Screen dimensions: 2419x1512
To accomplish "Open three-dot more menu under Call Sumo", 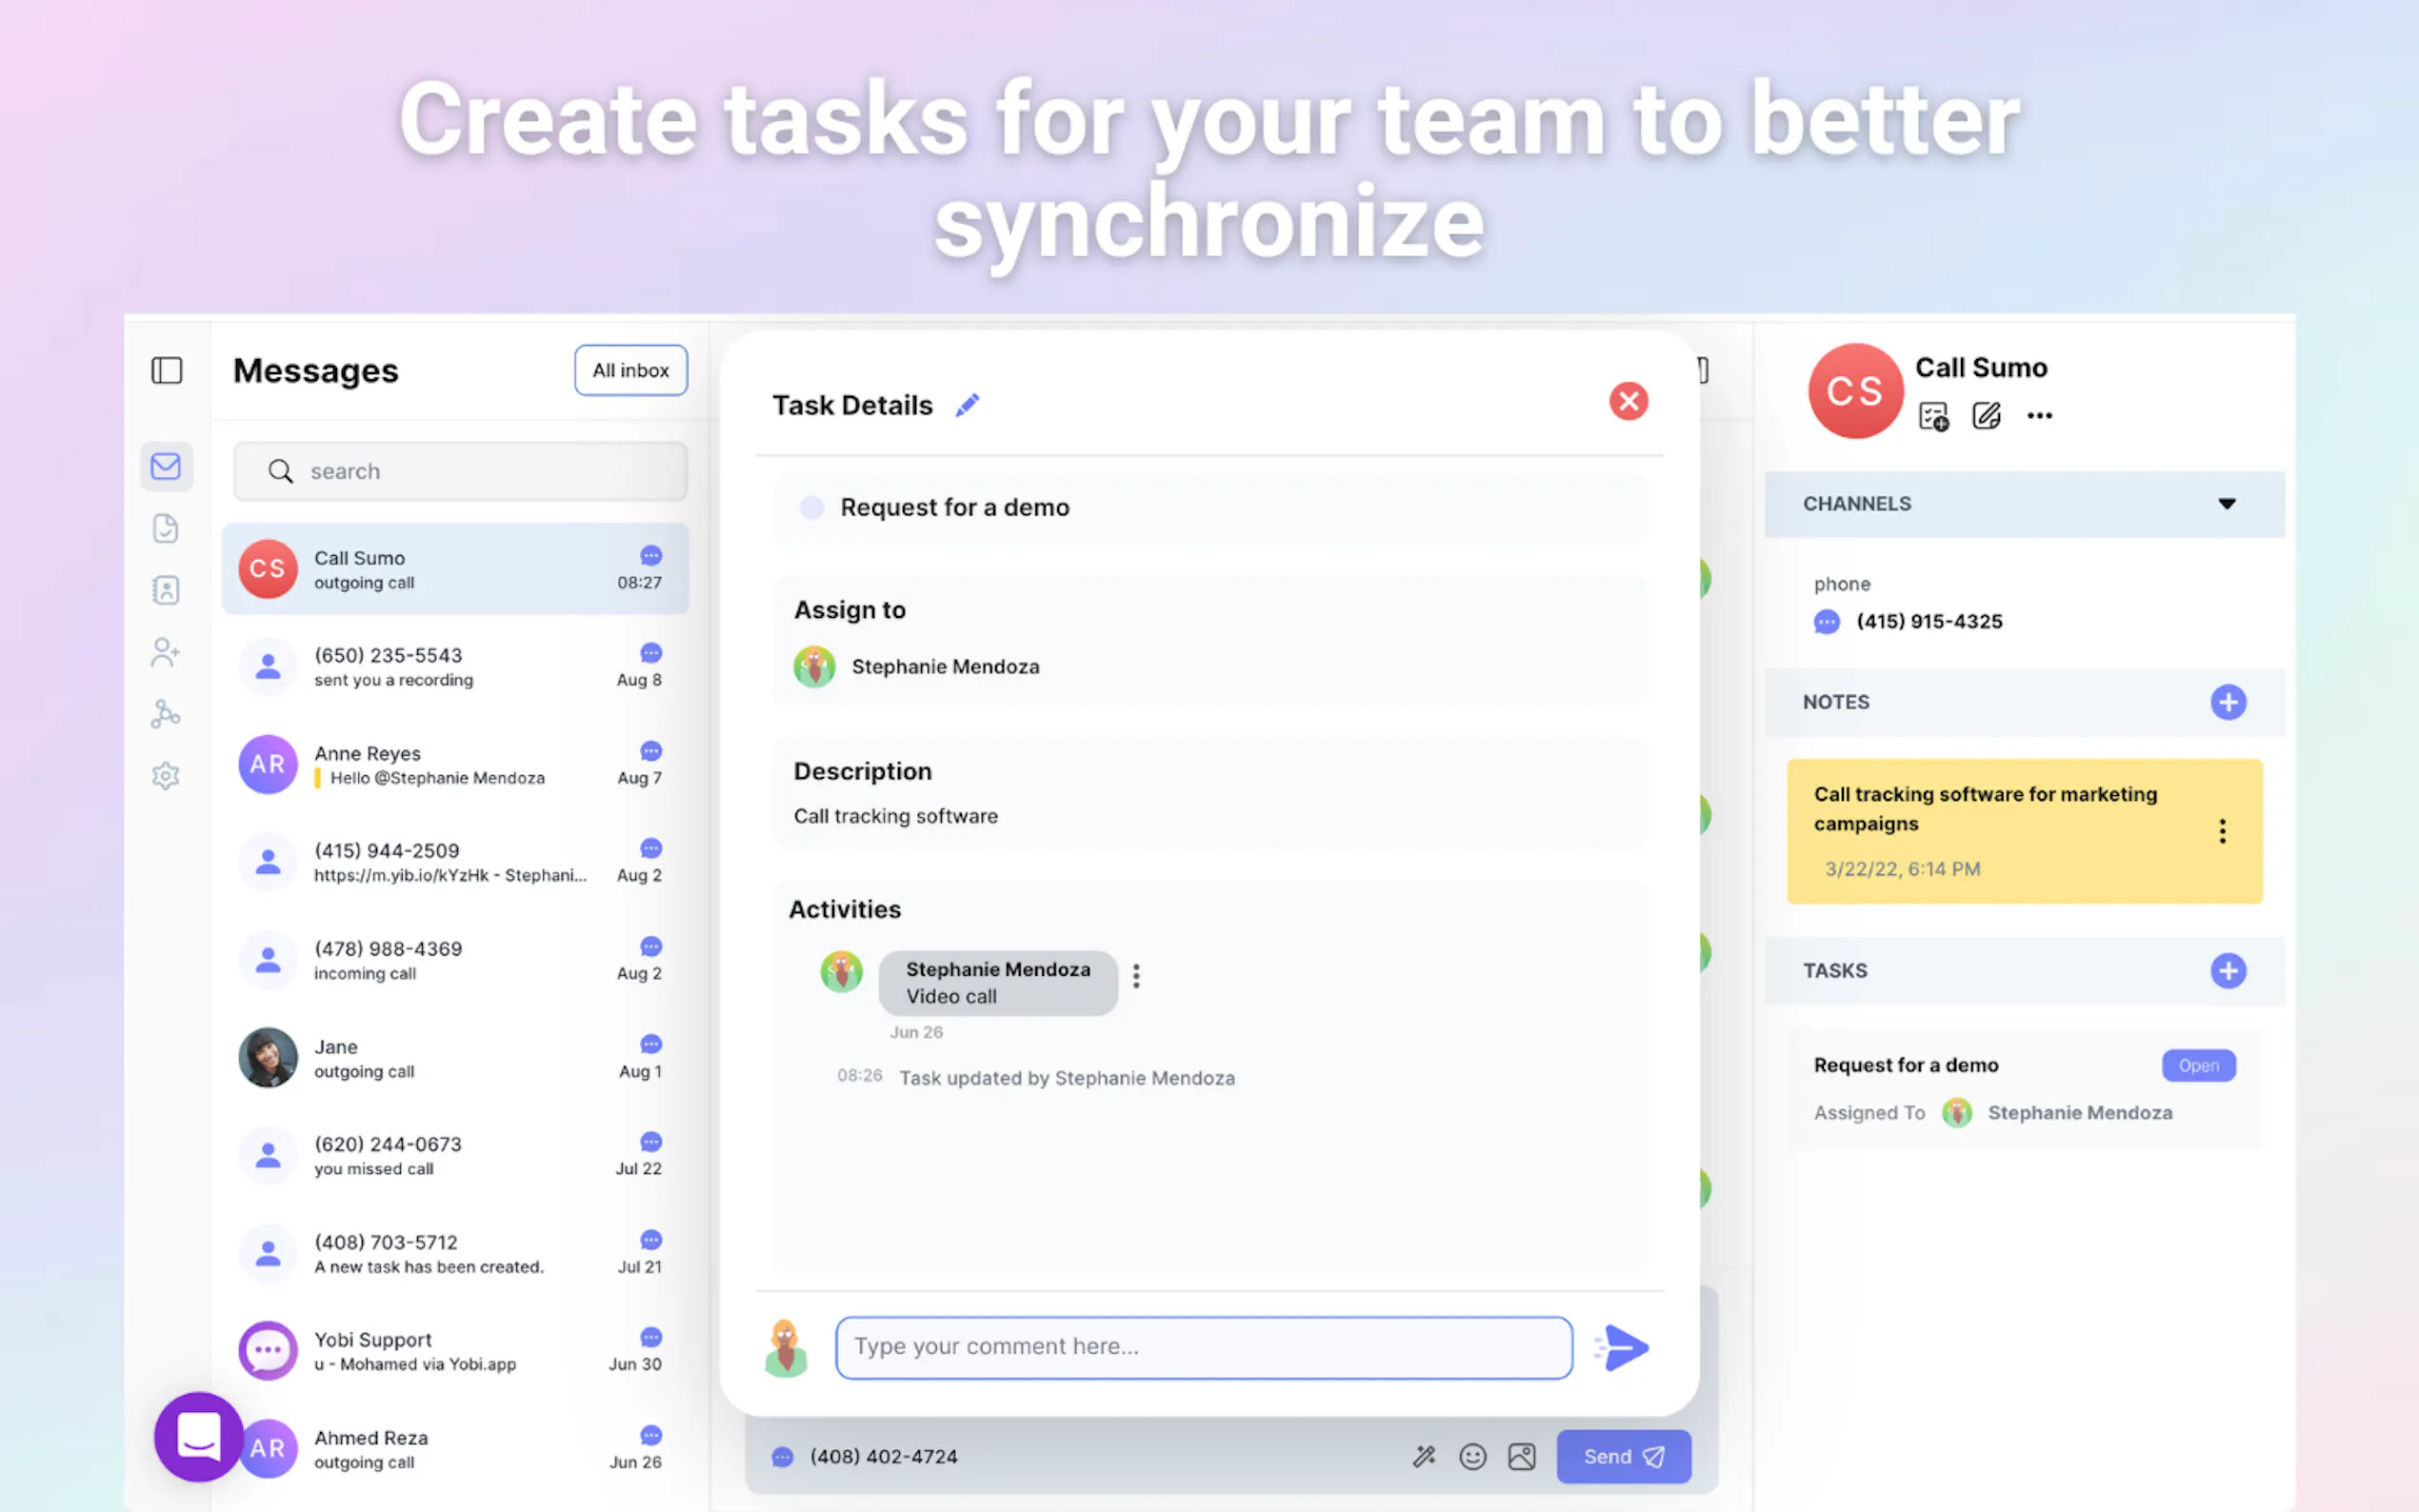I will pyautogui.click(x=2039, y=416).
